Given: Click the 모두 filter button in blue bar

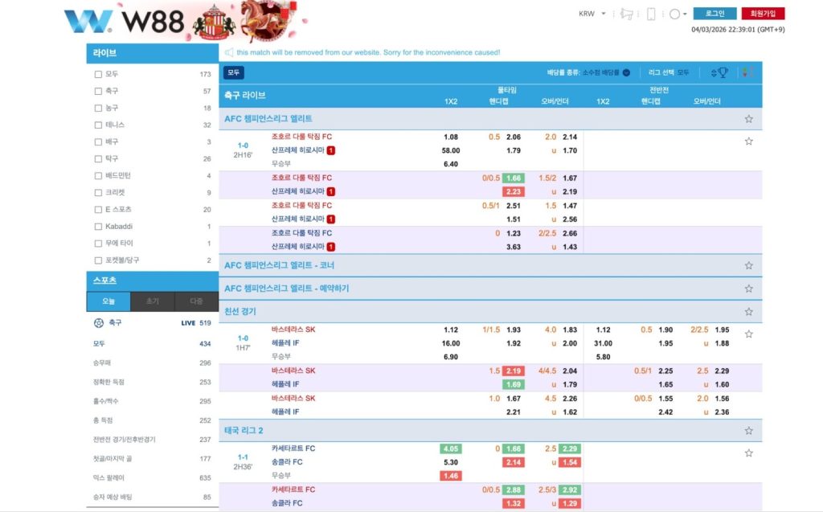Looking at the screenshot, I should click(234, 72).
